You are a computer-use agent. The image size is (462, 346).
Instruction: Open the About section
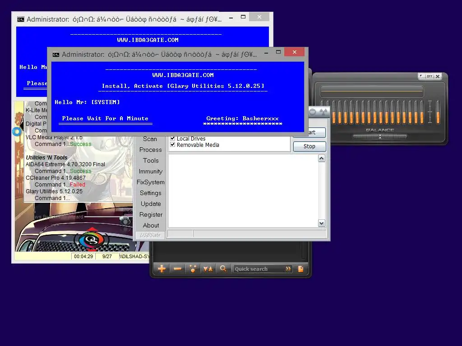tap(151, 225)
